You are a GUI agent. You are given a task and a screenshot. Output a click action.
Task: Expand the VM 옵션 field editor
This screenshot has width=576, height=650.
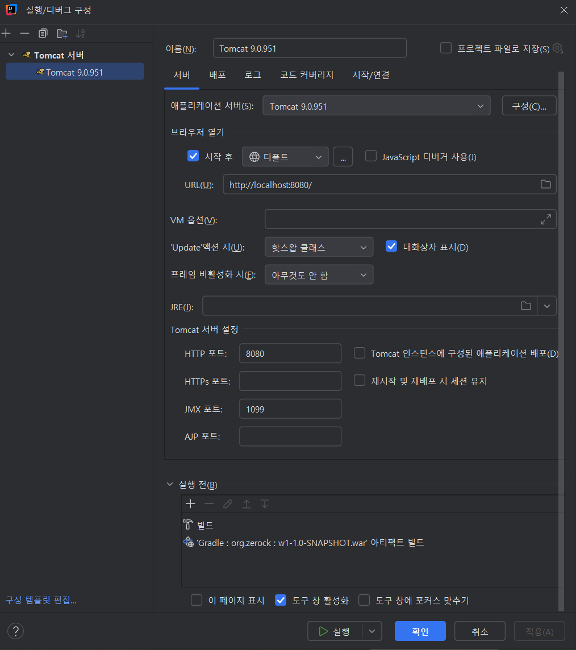click(x=546, y=219)
